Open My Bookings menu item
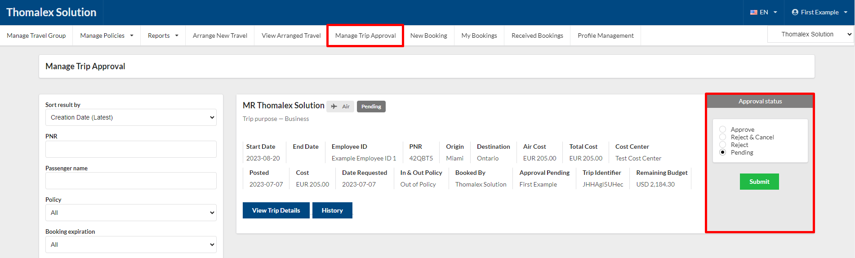The width and height of the screenshot is (855, 258). click(x=479, y=36)
